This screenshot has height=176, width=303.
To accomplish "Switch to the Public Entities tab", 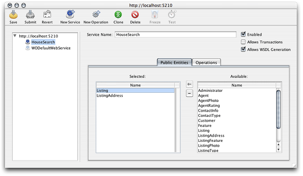I will point(174,63).
